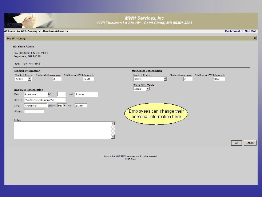
Task: Click the City input field
Action: tap(36, 105)
